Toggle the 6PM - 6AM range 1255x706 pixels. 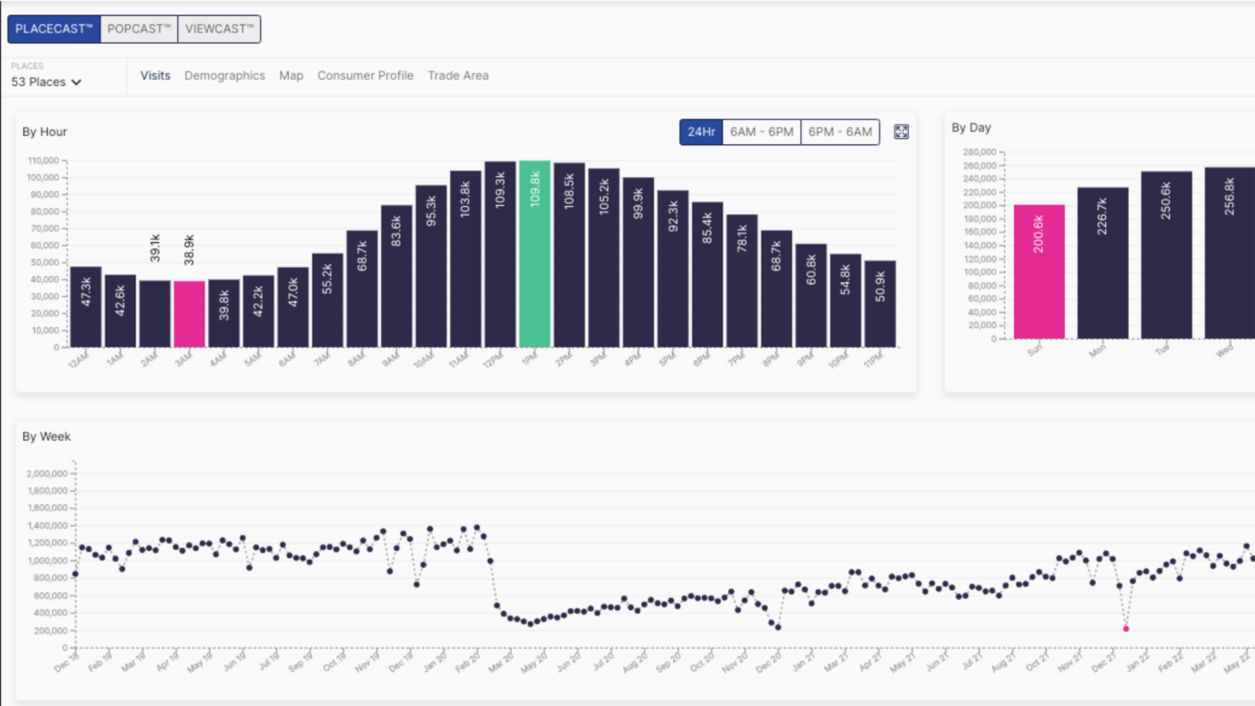840,132
